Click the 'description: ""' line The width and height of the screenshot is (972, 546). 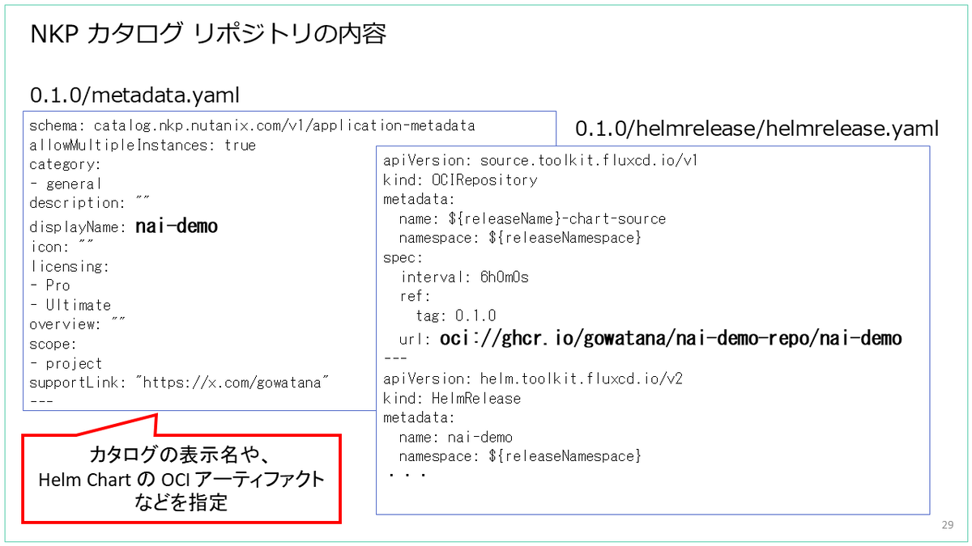click(90, 203)
